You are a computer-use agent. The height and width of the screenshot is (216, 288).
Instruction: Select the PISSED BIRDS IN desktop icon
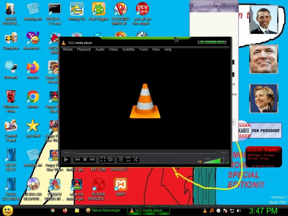(x=55, y=189)
